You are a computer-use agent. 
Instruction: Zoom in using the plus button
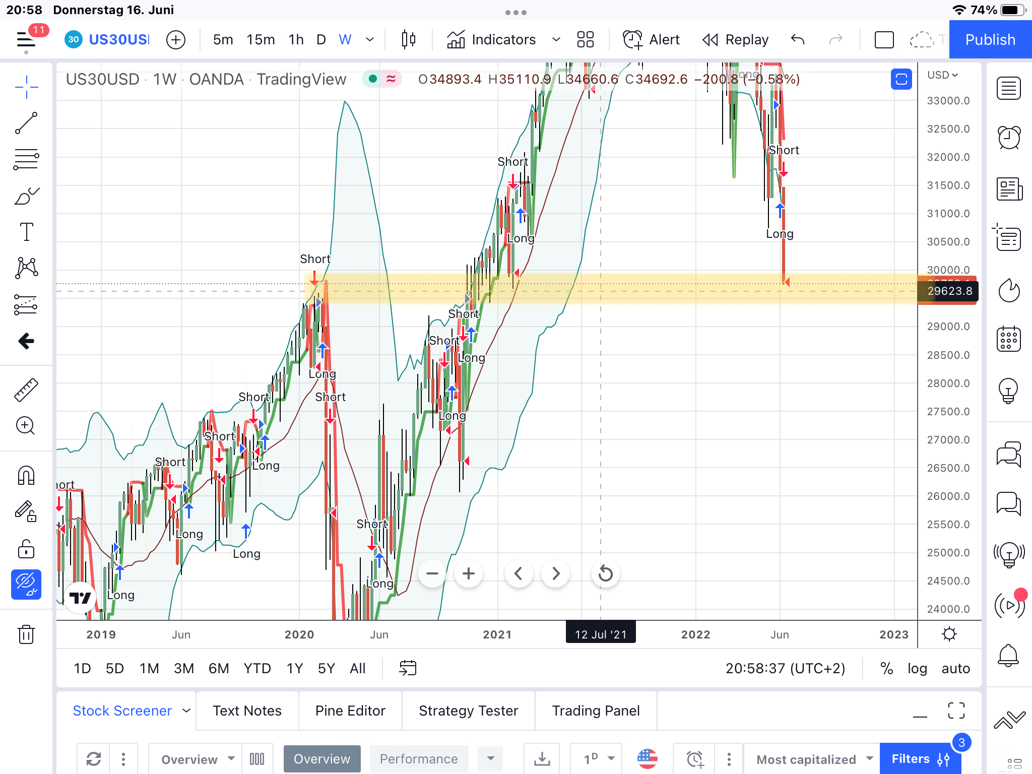click(x=469, y=573)
